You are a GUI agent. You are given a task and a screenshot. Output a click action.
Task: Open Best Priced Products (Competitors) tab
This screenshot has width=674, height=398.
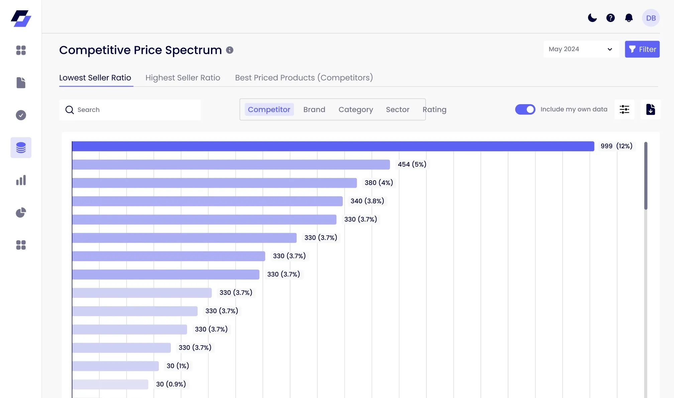[304, 78]
